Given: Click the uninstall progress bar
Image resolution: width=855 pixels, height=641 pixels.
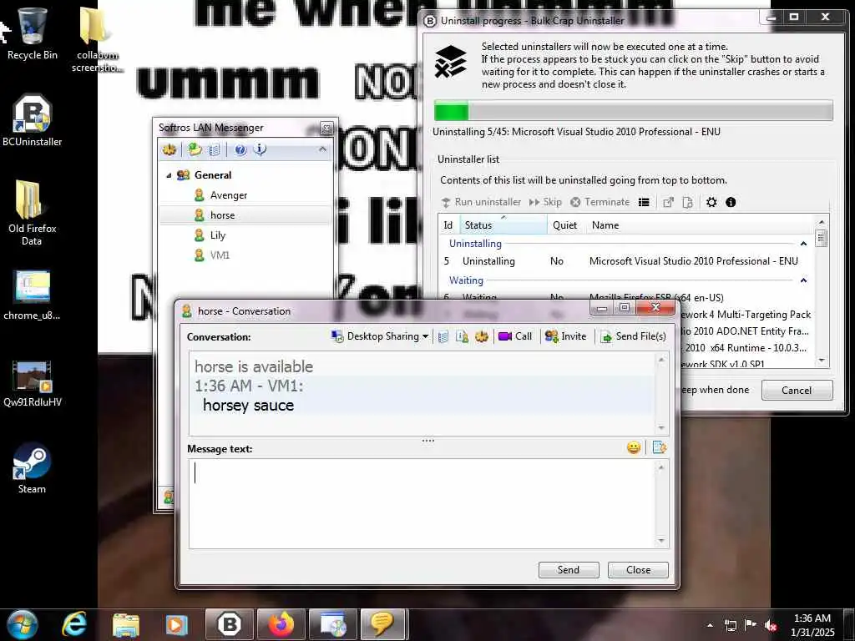Looking at the screenshot, I should click(633, 111).
